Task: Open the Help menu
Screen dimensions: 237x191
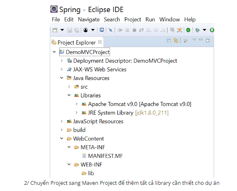Action: (190, 20)
